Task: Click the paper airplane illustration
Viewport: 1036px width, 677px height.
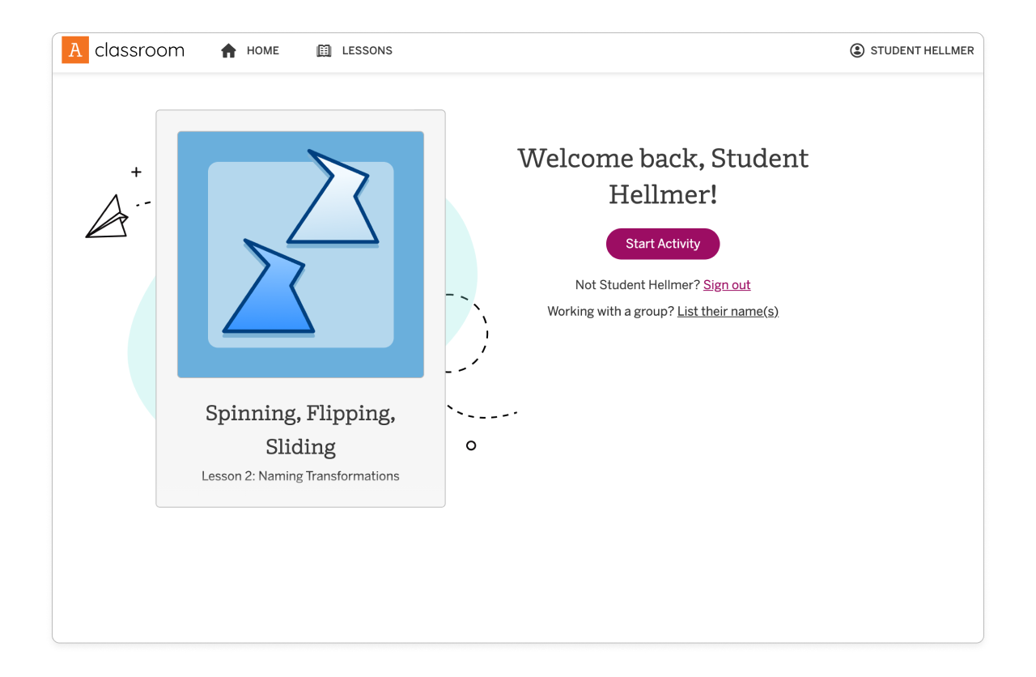Action: click(108, 217)
